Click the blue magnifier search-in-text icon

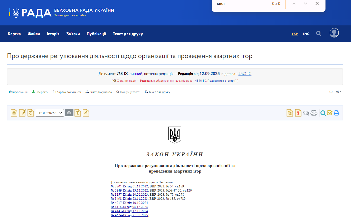tap(323, 113)
